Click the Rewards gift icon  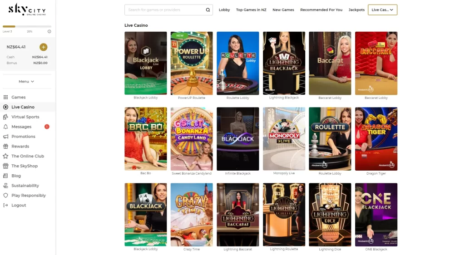point(5,146)
